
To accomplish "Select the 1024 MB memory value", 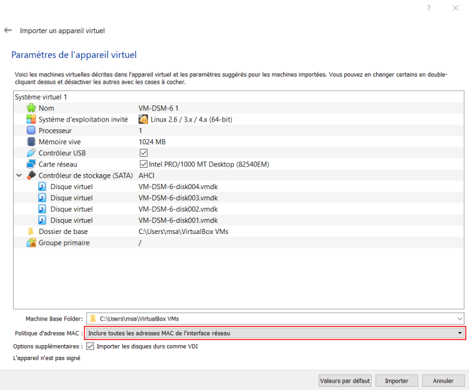I will click(152, 142).
